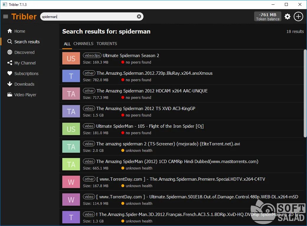
Task: Click the 18 results counter
Action: point(295,31)
